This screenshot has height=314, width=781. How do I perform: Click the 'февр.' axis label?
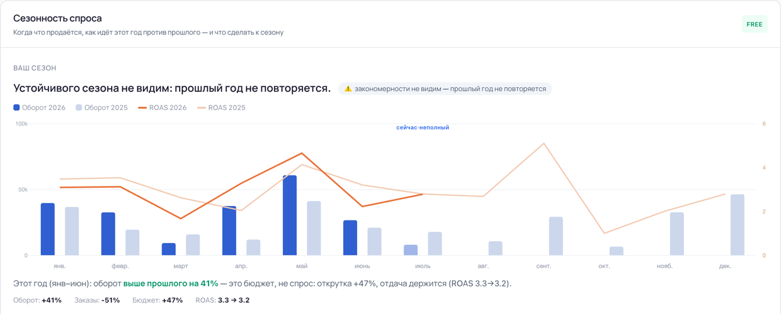(x=120, y=266)
